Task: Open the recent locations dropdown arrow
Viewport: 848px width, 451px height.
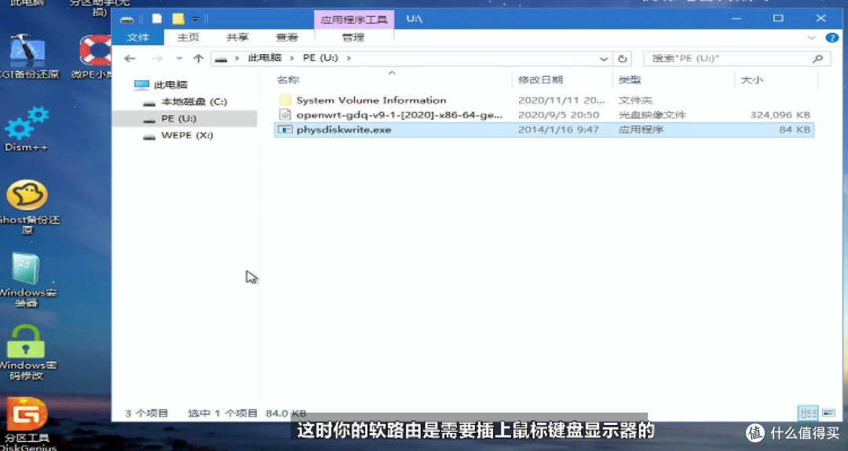Action: [x=179, y=58]
